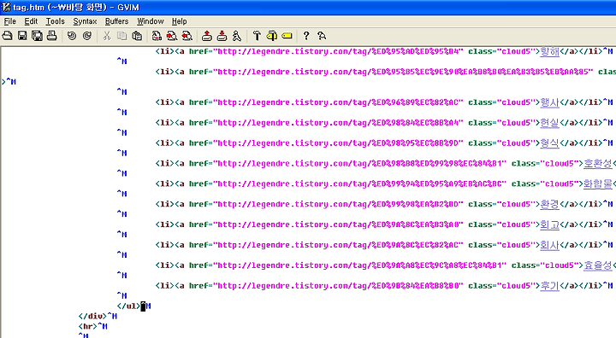Undo the last change
This screenshot has height=338, width=616.
(x=72, y=36)
